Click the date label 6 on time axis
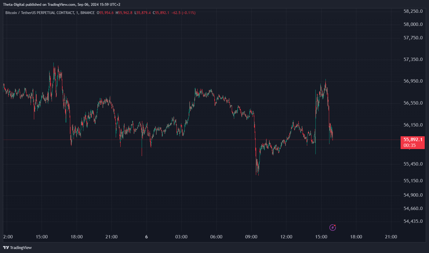This screenshot has width=429, height=253. (147, 237)
